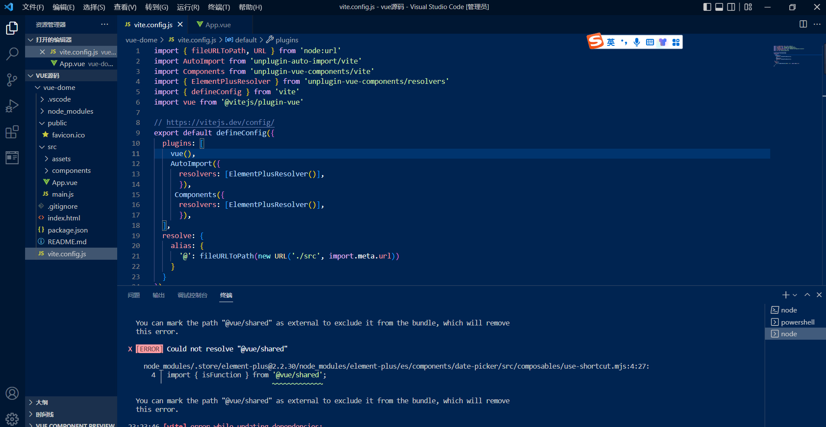
Task: Expand the node_modules folder
Action: pos(71,111)
